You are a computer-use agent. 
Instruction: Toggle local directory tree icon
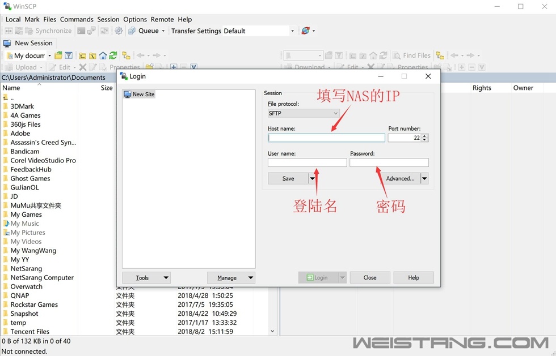(x=126, y=55)
